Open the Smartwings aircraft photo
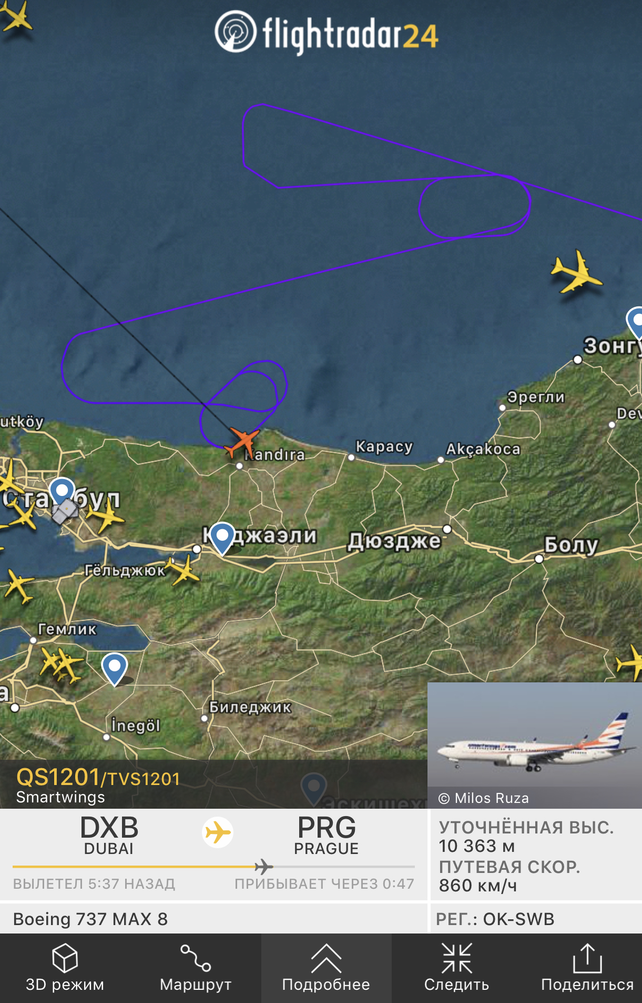 [x=535, y=744]
